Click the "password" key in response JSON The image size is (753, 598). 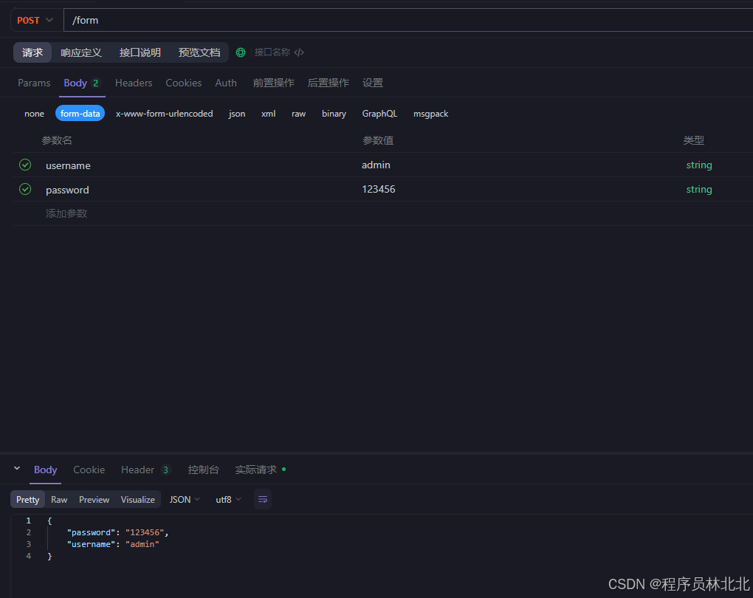coord(92,532)
